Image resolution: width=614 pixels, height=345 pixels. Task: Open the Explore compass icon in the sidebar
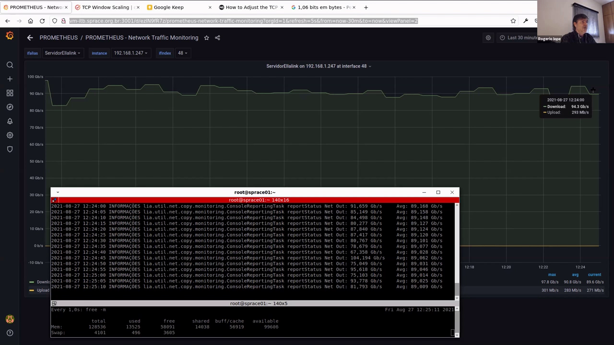10,107
